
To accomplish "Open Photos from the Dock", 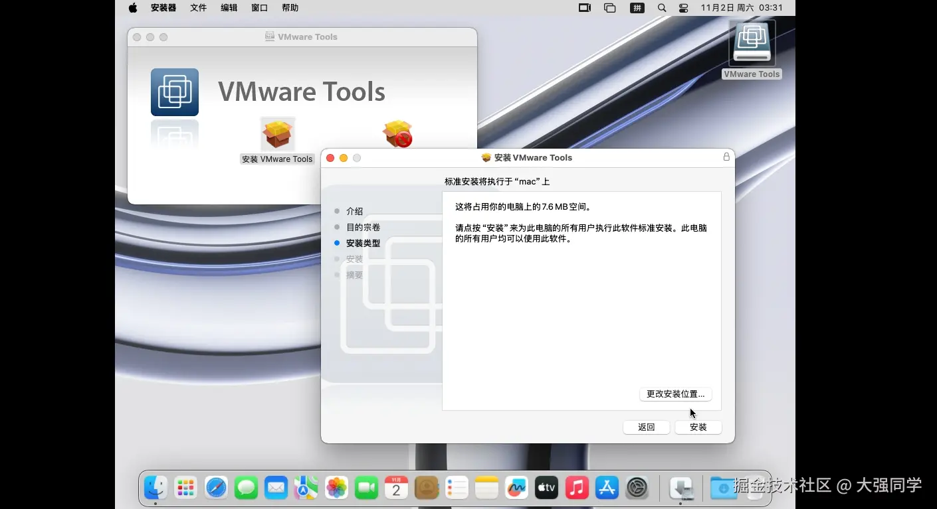I will pyautogui.click(x=337, y=488).
